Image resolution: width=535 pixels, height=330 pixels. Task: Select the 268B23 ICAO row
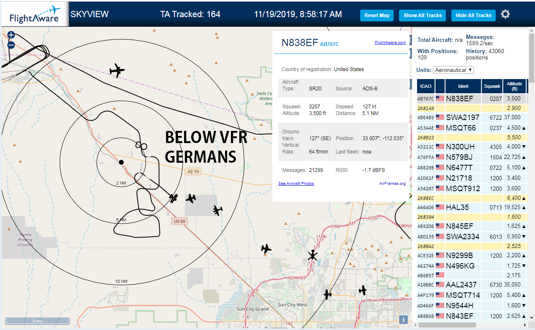(472, 138)
